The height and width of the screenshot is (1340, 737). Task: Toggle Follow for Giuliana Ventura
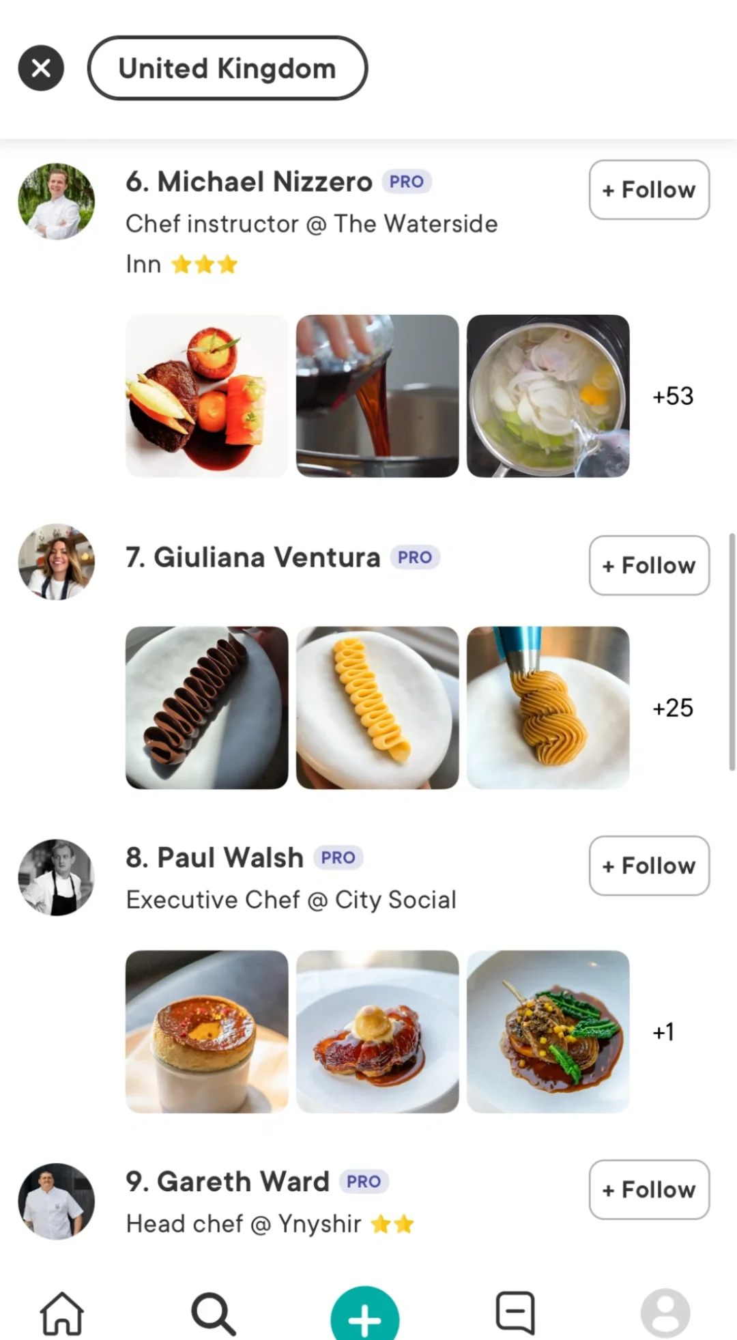point(649,565)
